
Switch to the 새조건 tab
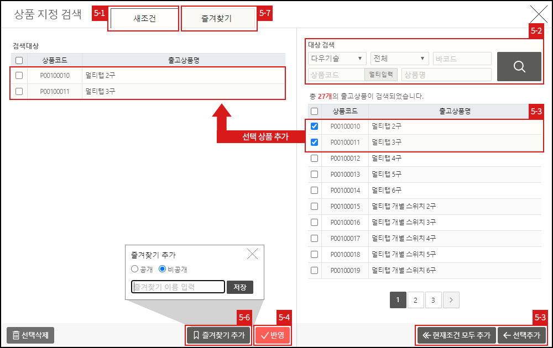coord(143,18)
